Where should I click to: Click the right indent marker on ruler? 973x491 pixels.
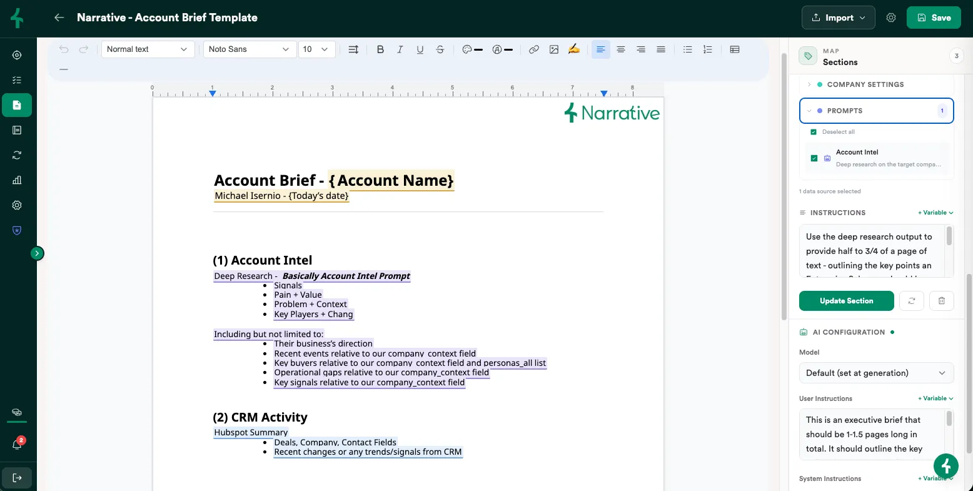pyautogui.click(x=604, y=93)
